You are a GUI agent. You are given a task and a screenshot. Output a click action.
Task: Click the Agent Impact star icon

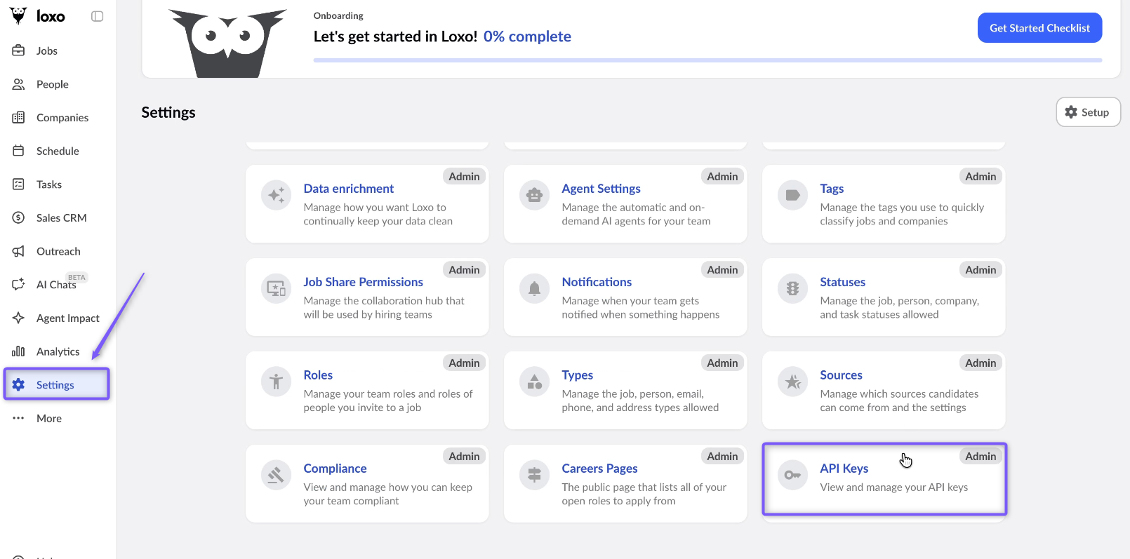pos(19,318)
